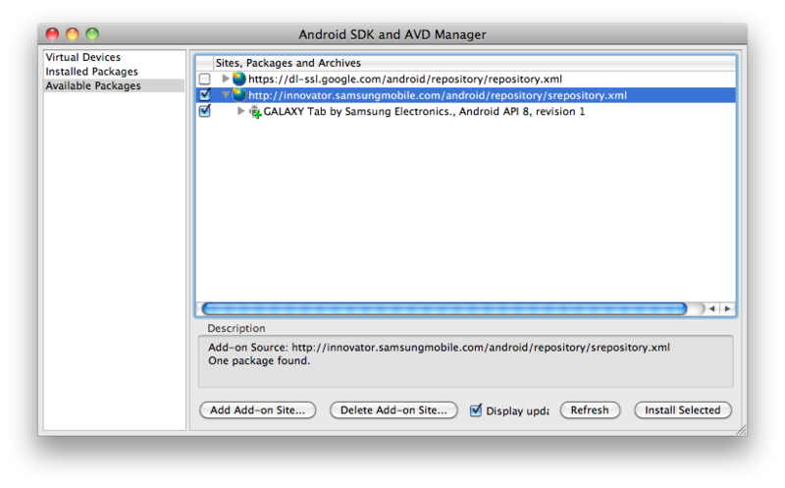Viewport: 785px width, 488px height.
Task: Switch to Installed Packages
Action: click(x=91, y=72)
